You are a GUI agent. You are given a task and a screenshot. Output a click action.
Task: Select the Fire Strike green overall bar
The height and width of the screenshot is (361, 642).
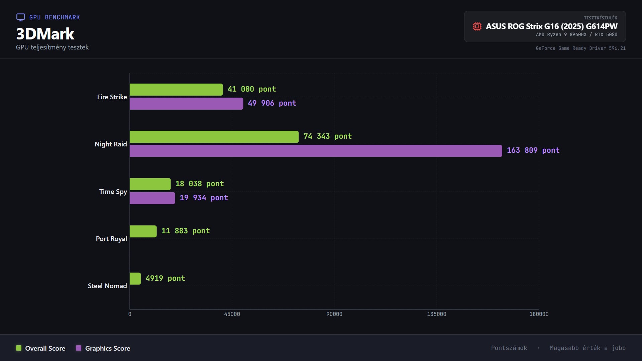coord(176,90)
